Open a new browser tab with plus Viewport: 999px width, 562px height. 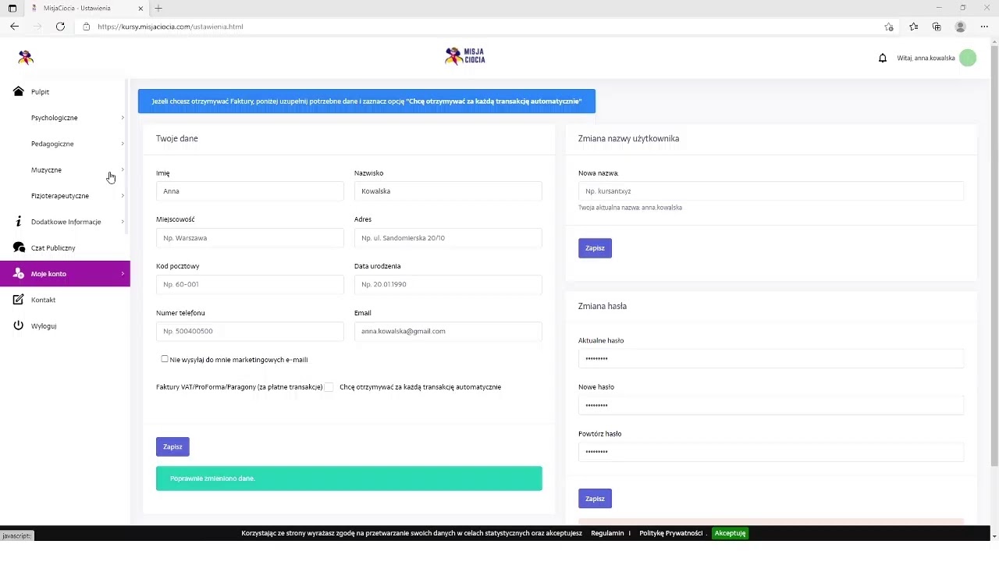pos(158,8)
